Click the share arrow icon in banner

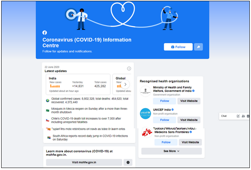[198, 47]
